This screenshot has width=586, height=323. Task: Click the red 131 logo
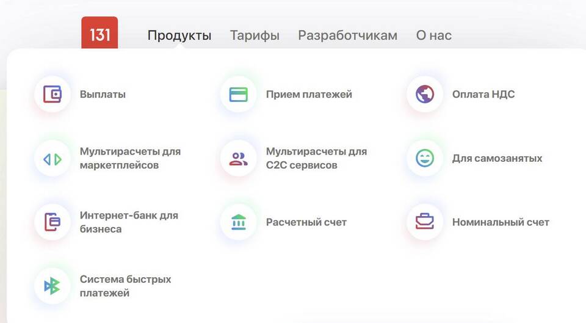point(99,34)
